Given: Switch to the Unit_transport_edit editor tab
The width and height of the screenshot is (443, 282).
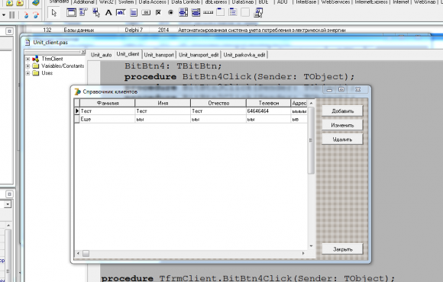Looking at the screenshot, I should tap(199, 55).
